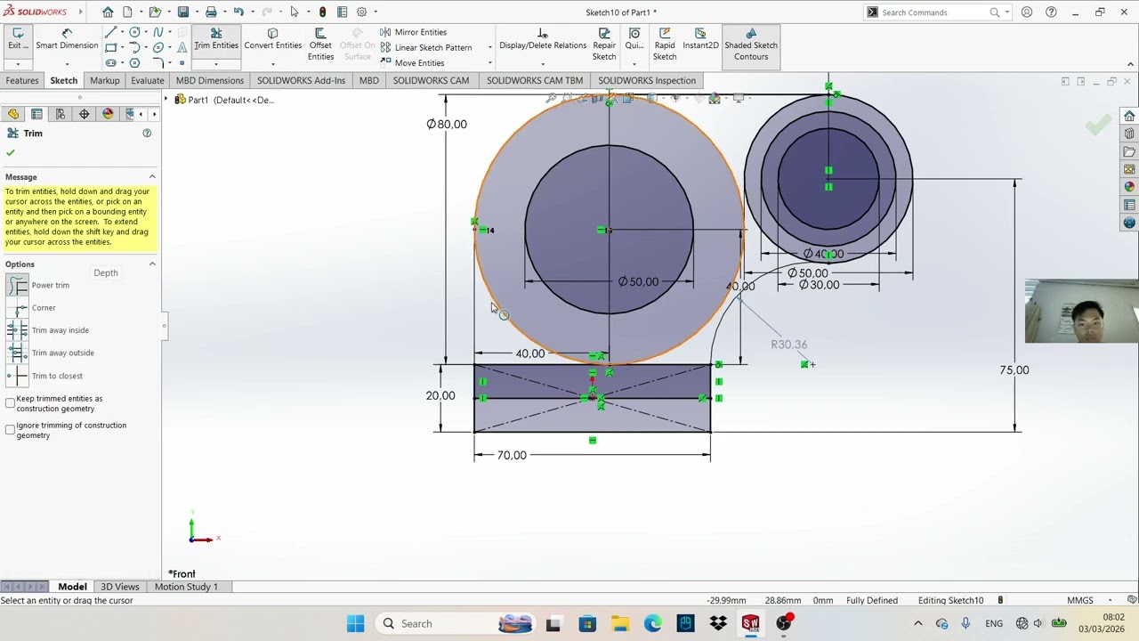Screen dimensions: 1139x641
Task: Enable Keep trimmed entities as construction geometry
Action: coord(11,403)
